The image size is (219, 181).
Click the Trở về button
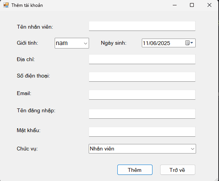coord(177,170)
